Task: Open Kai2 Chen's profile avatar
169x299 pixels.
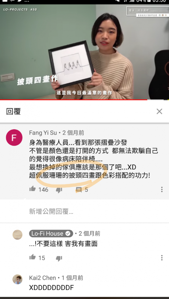Action: click(x=17, y=279)
